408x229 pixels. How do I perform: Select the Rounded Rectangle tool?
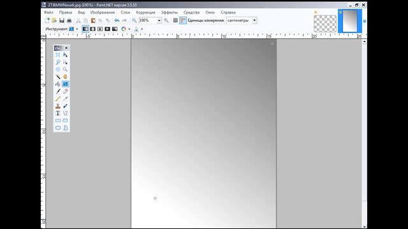65,120
